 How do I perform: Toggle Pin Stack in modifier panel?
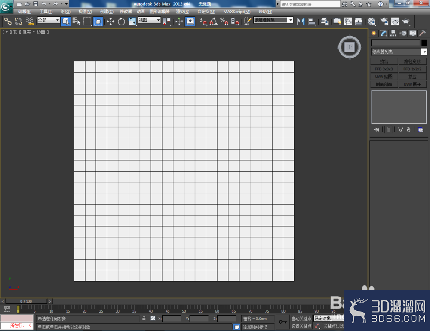(x=376, y=129)
